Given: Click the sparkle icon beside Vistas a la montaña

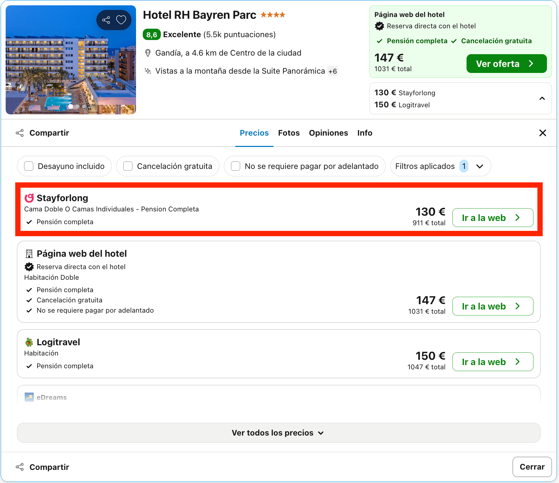Looking at the screenshot, I should pyautogui.click(x=148, y=71).
